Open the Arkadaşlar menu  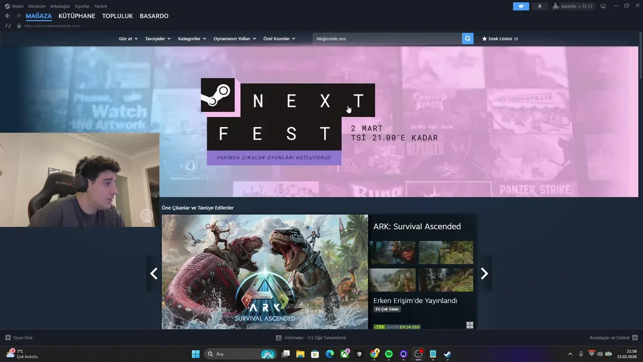(60, 6)
